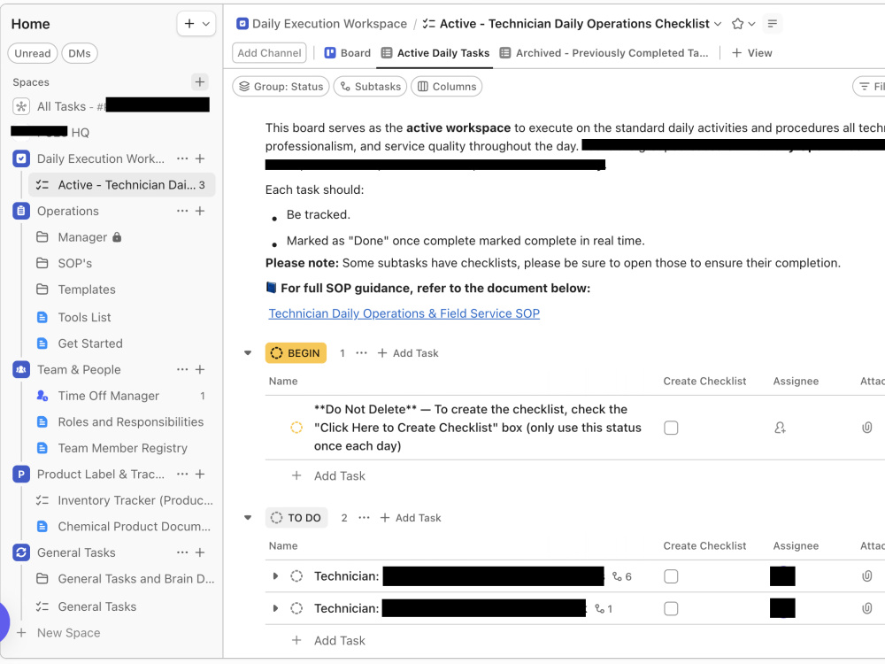Open Technician Daily Operations SOP link
Screen dimensions: 885x664
(x=404, y=313)
